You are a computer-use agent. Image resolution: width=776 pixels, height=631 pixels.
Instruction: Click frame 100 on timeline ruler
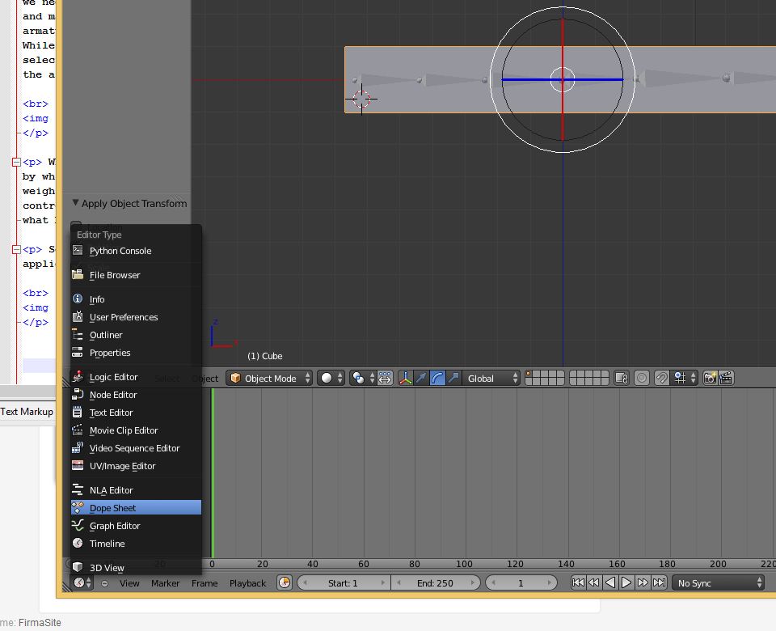coord(464,564)
